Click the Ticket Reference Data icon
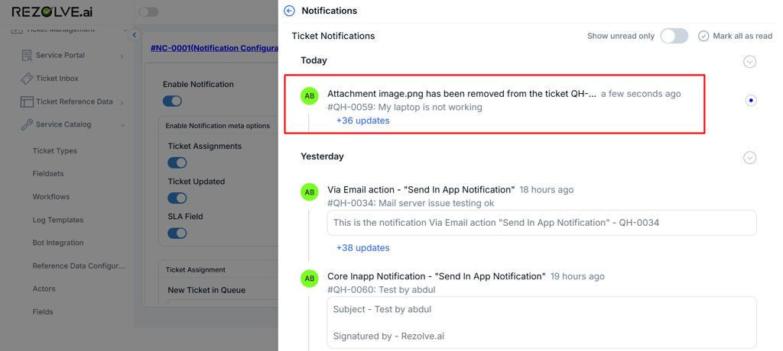The height and width of the screenshot is (351, 783). [27, 101]
